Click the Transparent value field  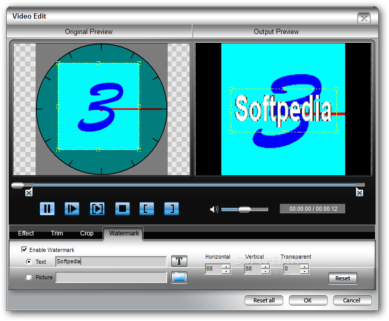(x=292, y=269)
